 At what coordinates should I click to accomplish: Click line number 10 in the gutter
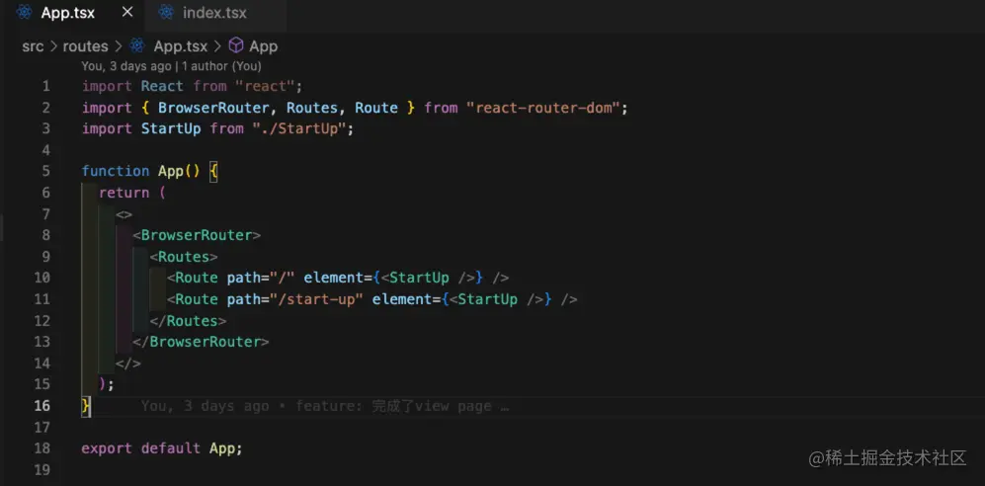click(42, 278)
